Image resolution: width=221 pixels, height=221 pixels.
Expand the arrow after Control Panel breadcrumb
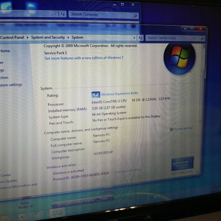pyautogui.click(x=27, y=38)
